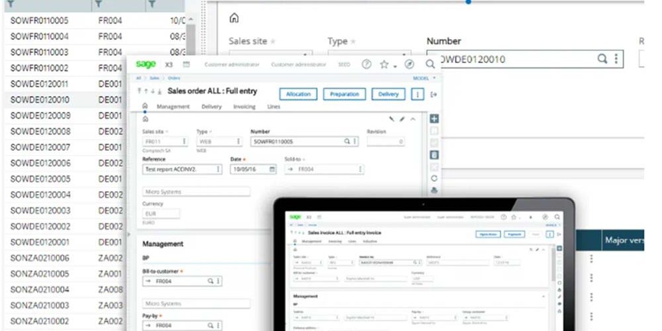Image resolution: width=662 pixels, height=331 pixels.
Task: Collapse Management section in tablet invoice window
Action: click(x=544, y=297)
